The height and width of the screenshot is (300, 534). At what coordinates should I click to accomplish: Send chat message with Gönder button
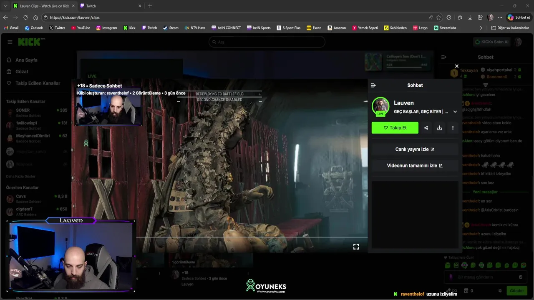(516, 291)
